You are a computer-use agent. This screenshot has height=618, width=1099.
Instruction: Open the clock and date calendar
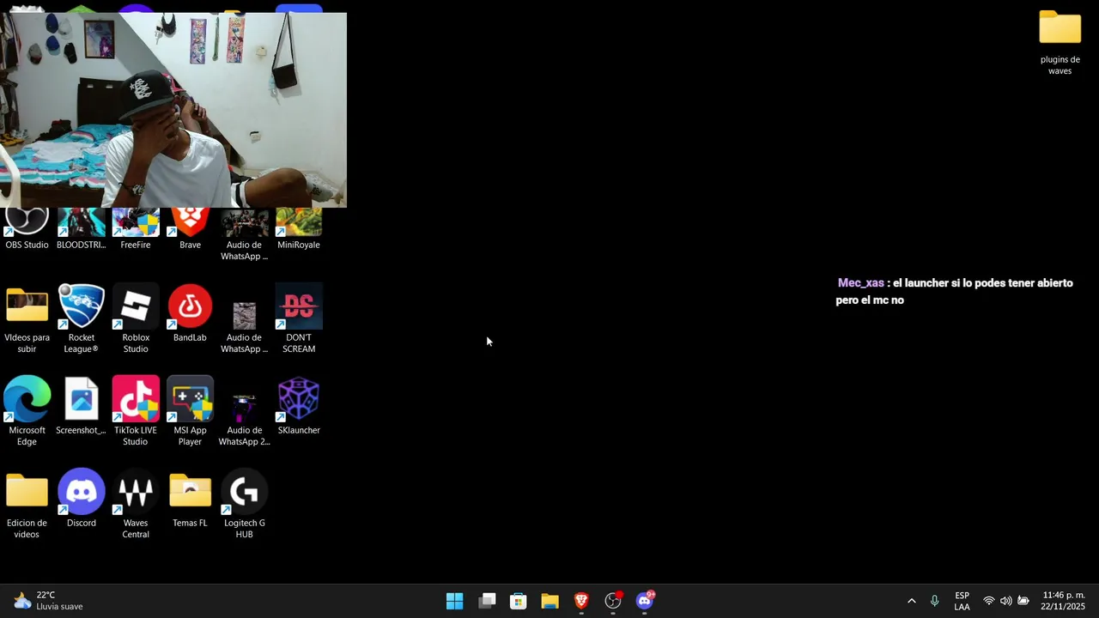coord(1063,601)
